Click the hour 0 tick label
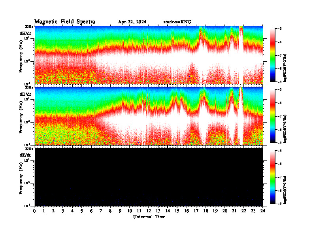 pyautogui.click(x=34, y=211)
